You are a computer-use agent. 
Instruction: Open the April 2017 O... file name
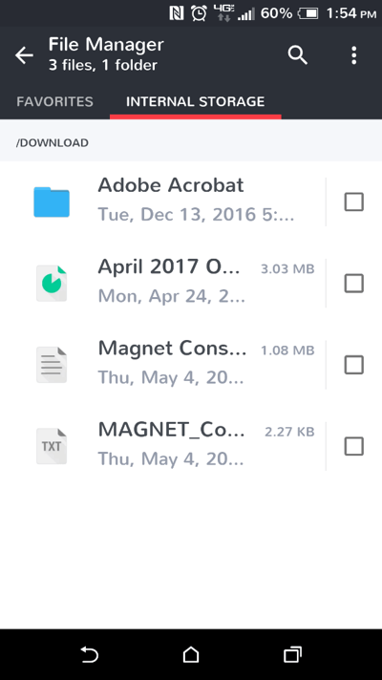click(169, 266)
